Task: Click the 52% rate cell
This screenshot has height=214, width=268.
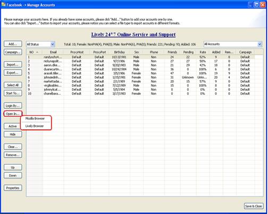Action: click(203, 57)
